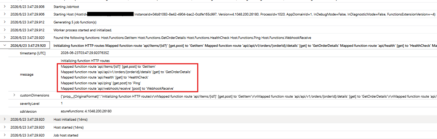Select the timestamp value 2026-06-23T03:47:29.9207635Z
Viewport: 437px width, 139px height.
[x=85, y=53]
